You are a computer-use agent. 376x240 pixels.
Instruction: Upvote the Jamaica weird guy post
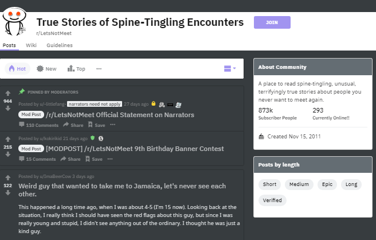[8, 177]
